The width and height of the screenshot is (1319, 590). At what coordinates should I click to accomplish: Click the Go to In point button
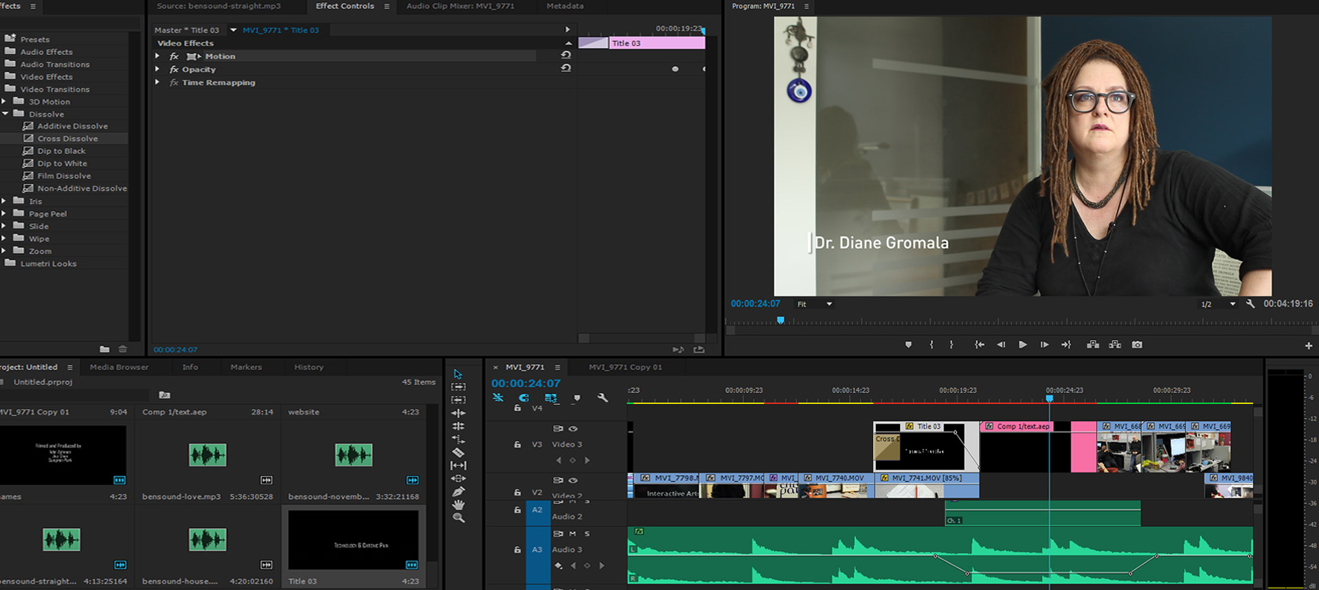979,344
